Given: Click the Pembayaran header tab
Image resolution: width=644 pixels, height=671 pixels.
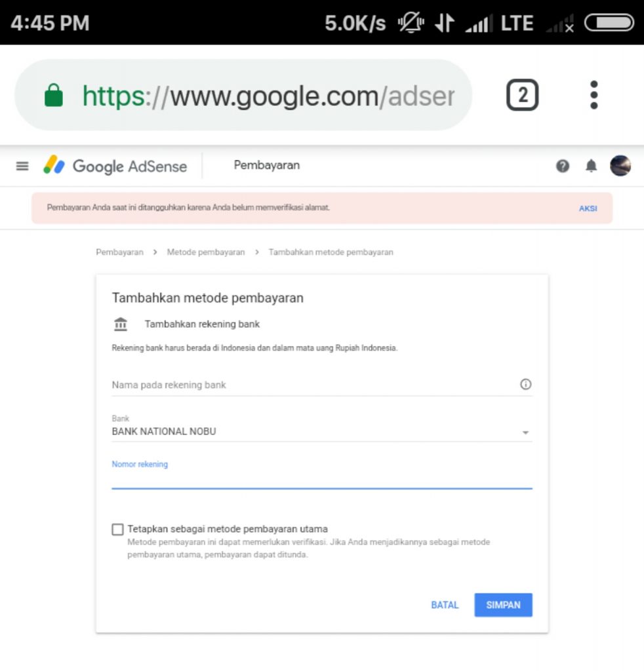Looking at the screenshot, I should (x=266, y=166).
